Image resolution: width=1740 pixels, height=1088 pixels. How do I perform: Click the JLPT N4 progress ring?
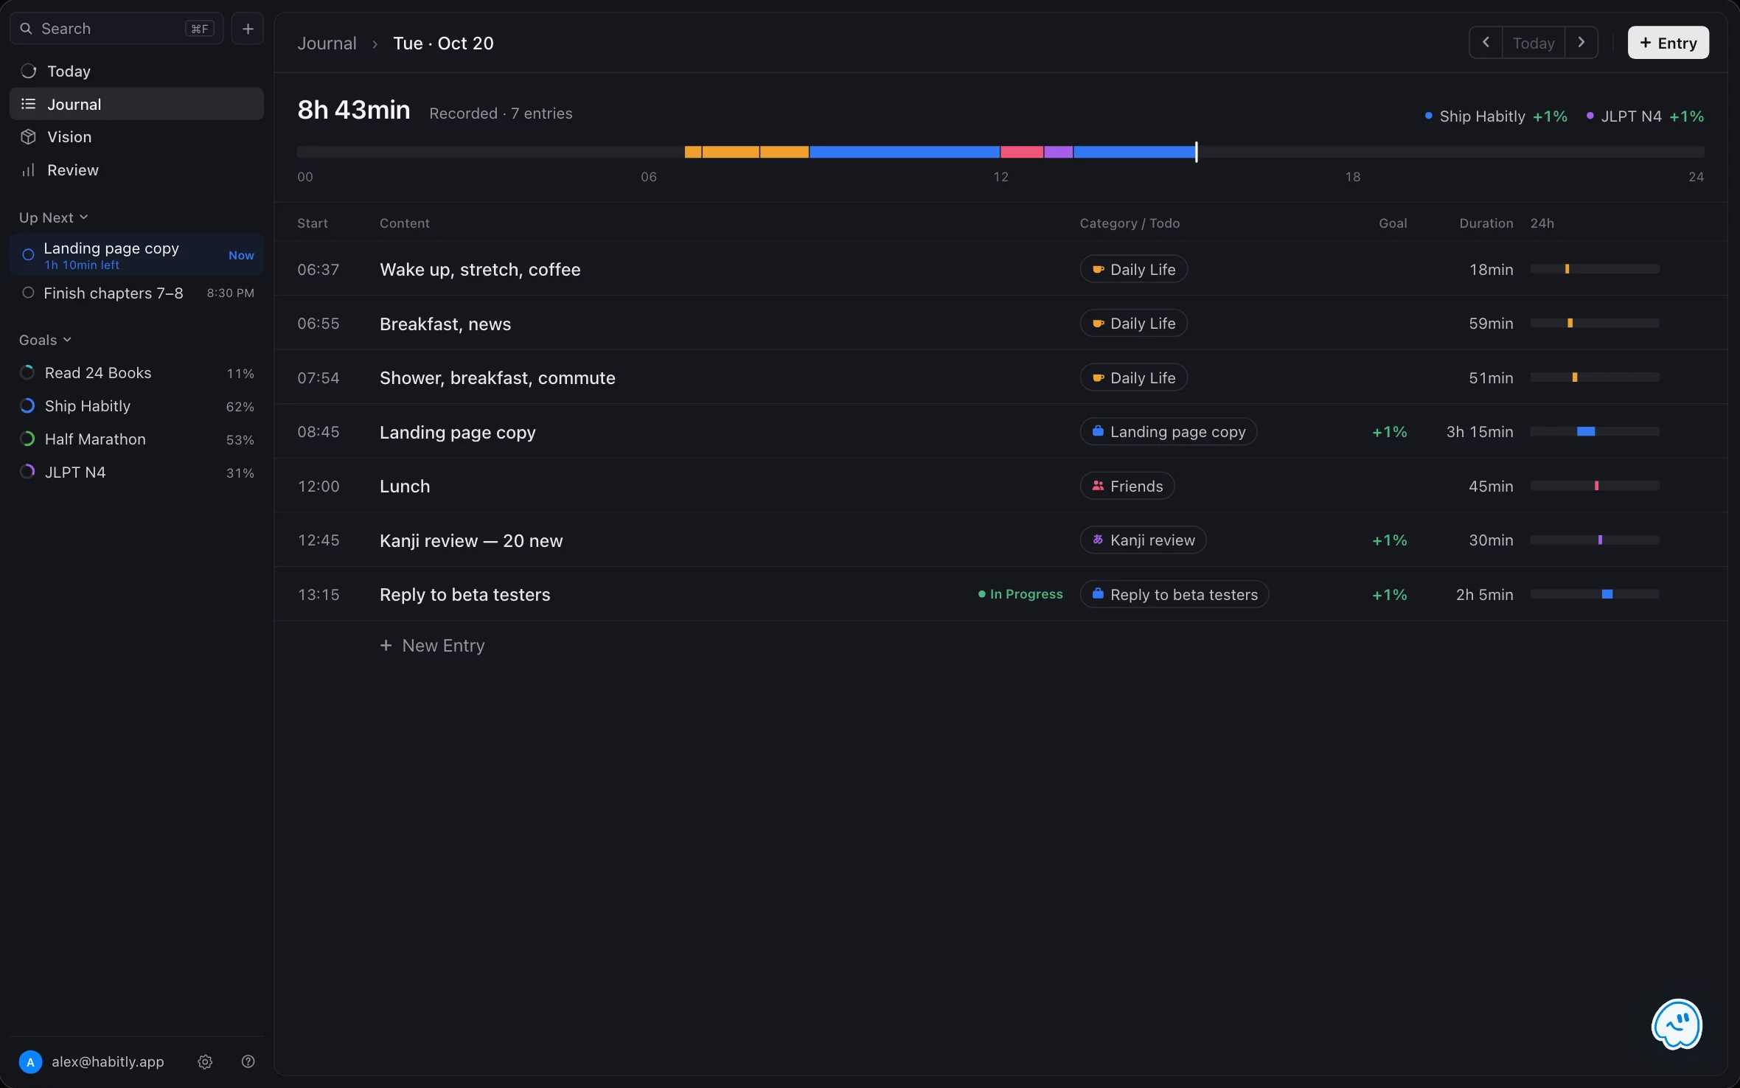point(27,472)
